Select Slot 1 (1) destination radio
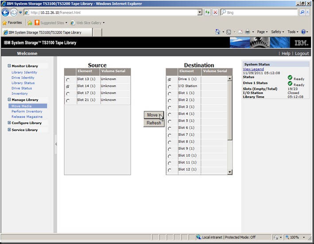Screen dimensions: 314x244 tap(170, 94)
